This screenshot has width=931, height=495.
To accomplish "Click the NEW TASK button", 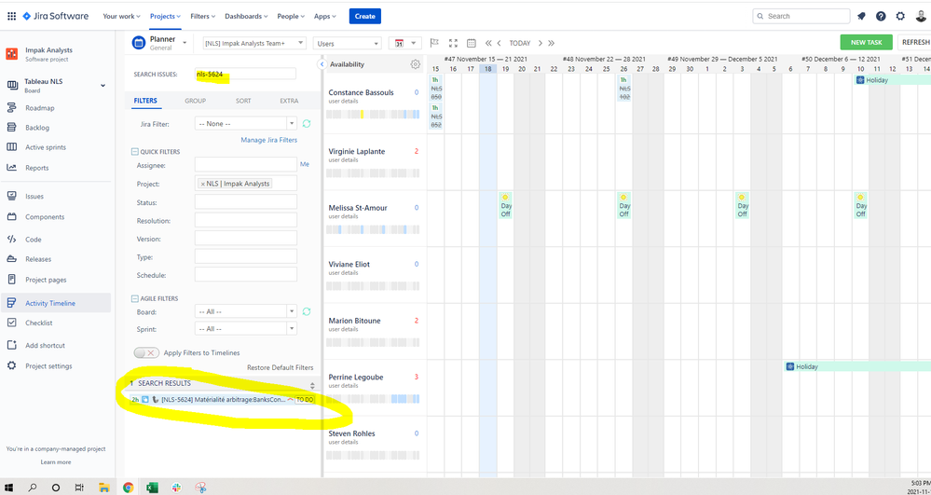I will pyautogui.click(x=867, y=42).
